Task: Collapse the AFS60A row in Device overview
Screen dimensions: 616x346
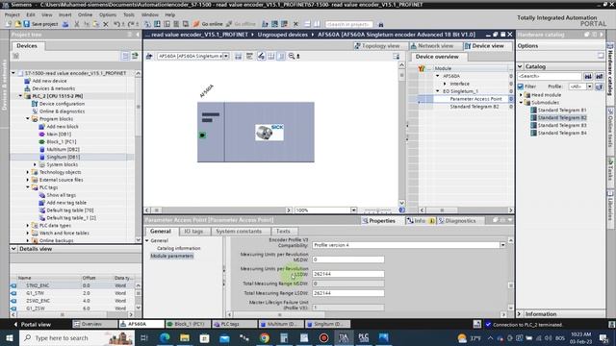Action: pos(438,76)
